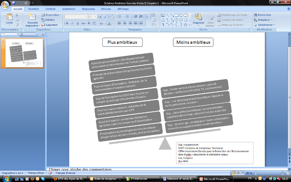The width and height of the screenshot is (291, 182).
Task: Open Styles rapides gallery
Action: click(210, 20)
